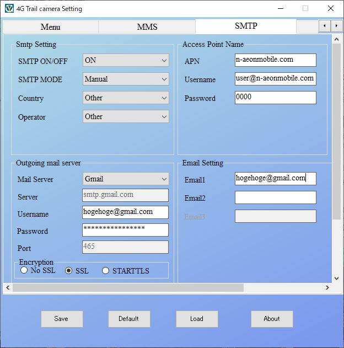Click the vertical scrollbar thumb
344x348 pixels.
[336, 131]
